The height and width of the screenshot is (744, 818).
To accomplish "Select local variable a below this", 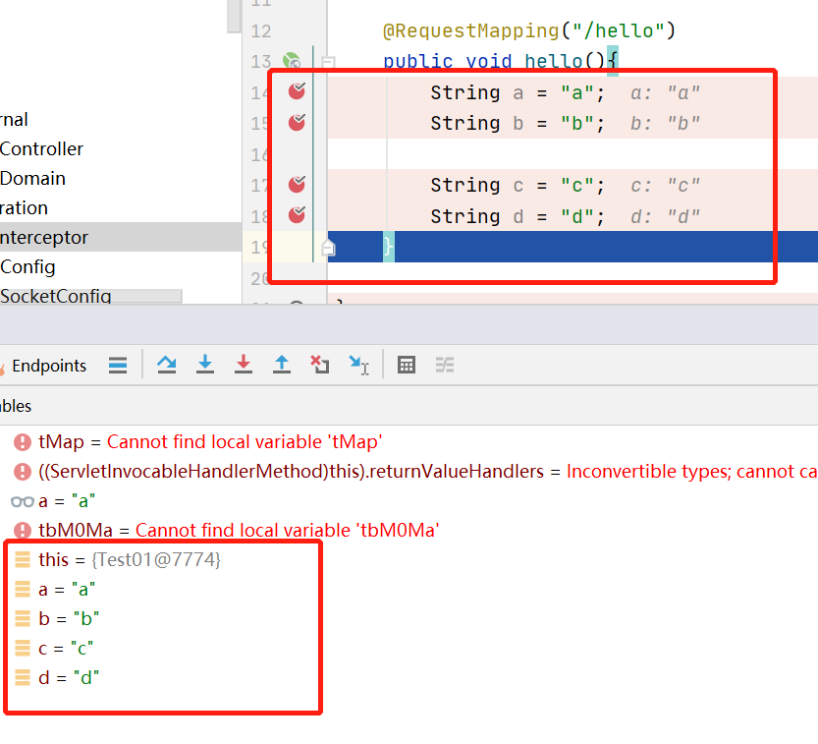I will click(x=55, y=590).
